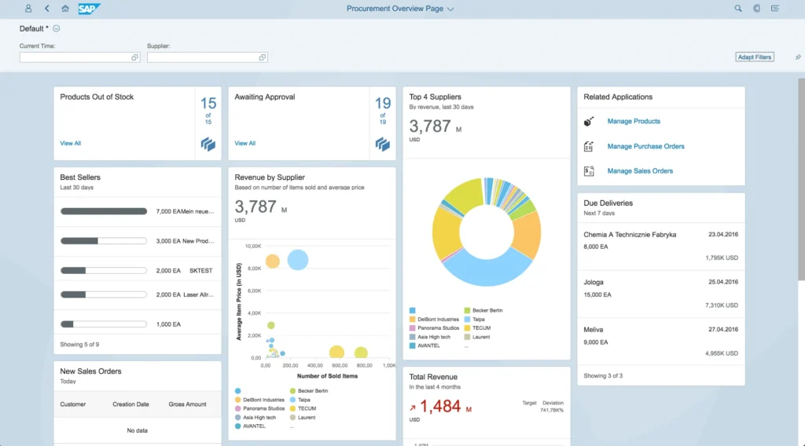
Task: Open value help for Supplier field
Action: click(263, 57)
